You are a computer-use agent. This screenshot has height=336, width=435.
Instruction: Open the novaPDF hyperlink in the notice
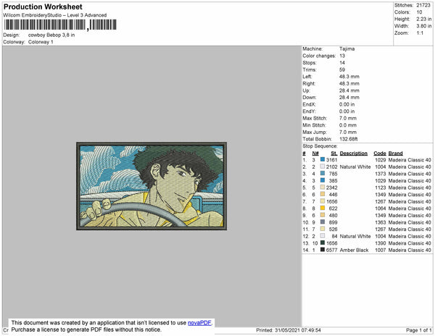pos(199,323)
